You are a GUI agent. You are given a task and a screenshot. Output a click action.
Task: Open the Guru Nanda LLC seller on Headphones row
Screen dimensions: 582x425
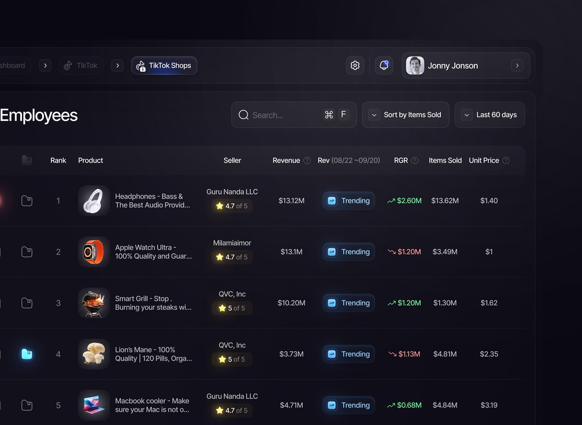232,192
